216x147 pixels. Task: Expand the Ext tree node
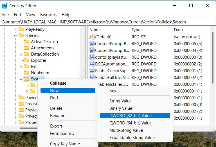coord(21,67)
